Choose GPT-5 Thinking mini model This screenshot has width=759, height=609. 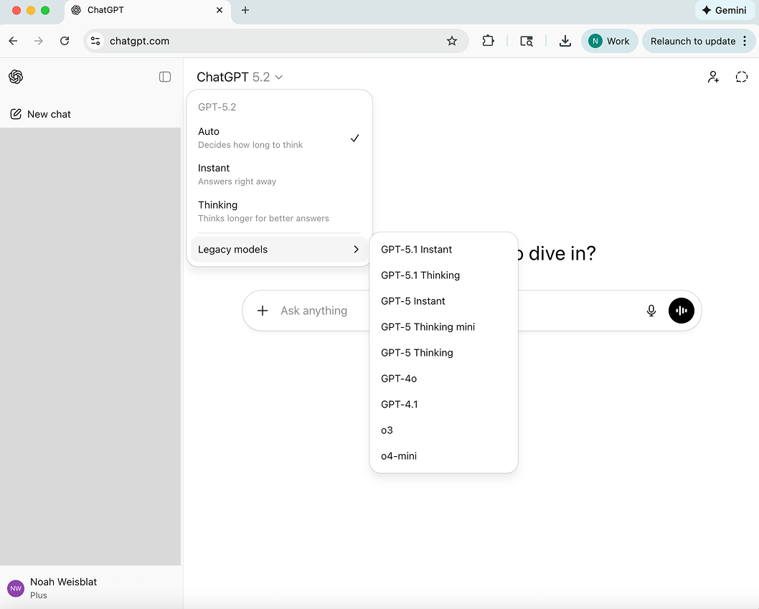443,327
